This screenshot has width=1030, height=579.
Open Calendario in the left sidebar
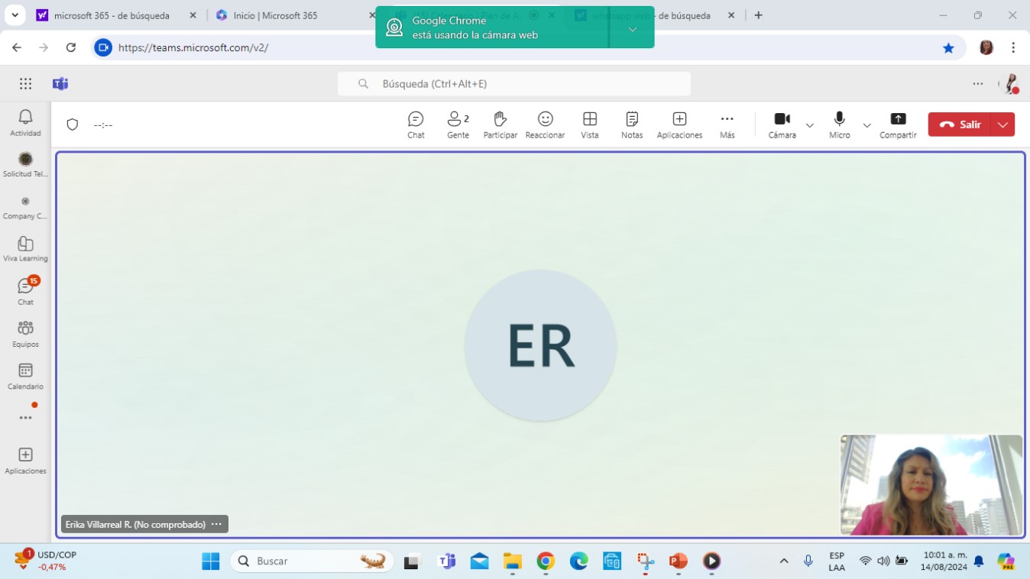[25, 376]
